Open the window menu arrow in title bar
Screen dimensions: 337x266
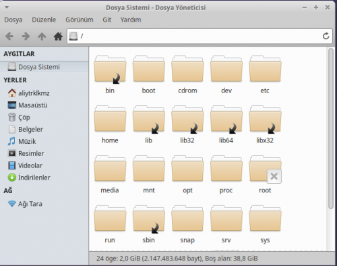click(7, 7)
